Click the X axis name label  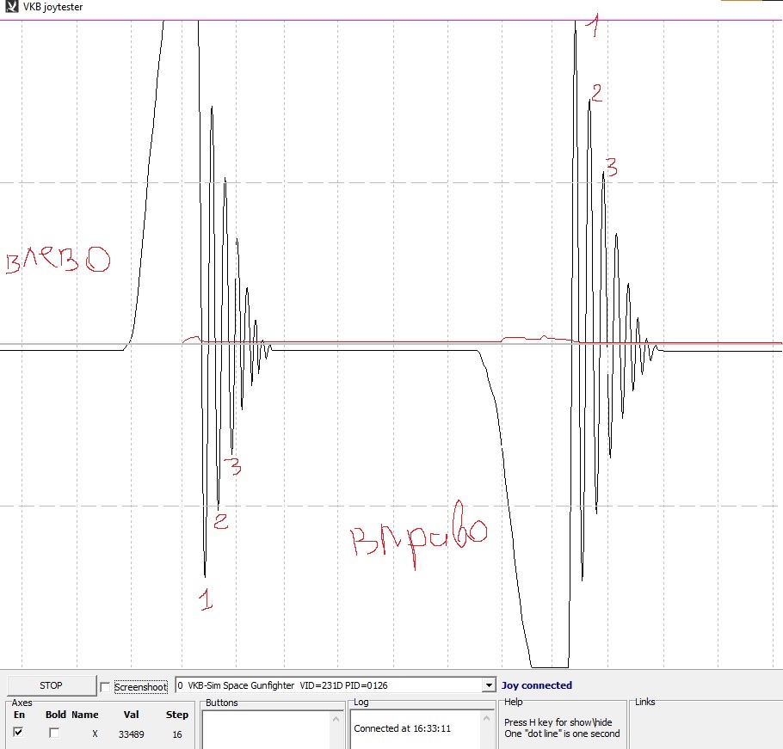(95, 734)
